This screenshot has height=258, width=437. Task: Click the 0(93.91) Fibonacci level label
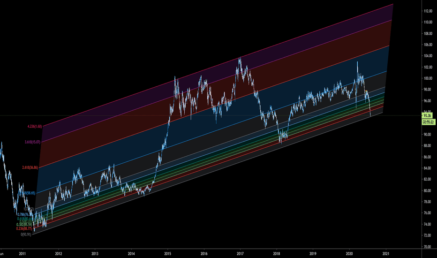pos(26,234)
